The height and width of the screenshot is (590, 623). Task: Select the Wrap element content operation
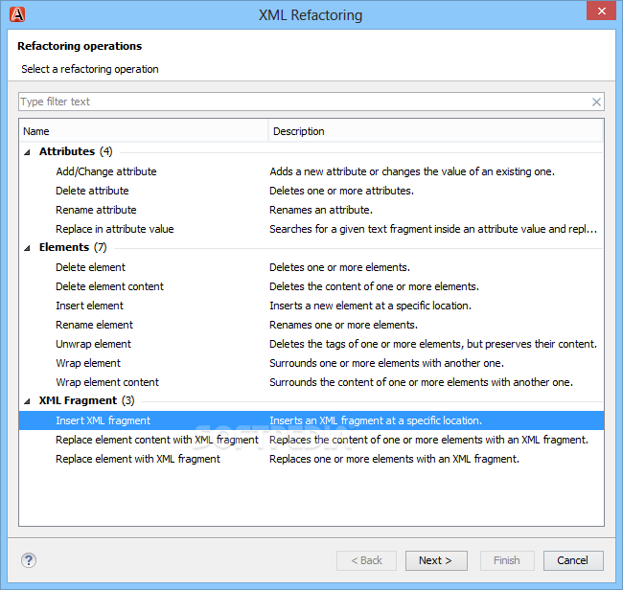pyautogui.click(x=107, y=382)
